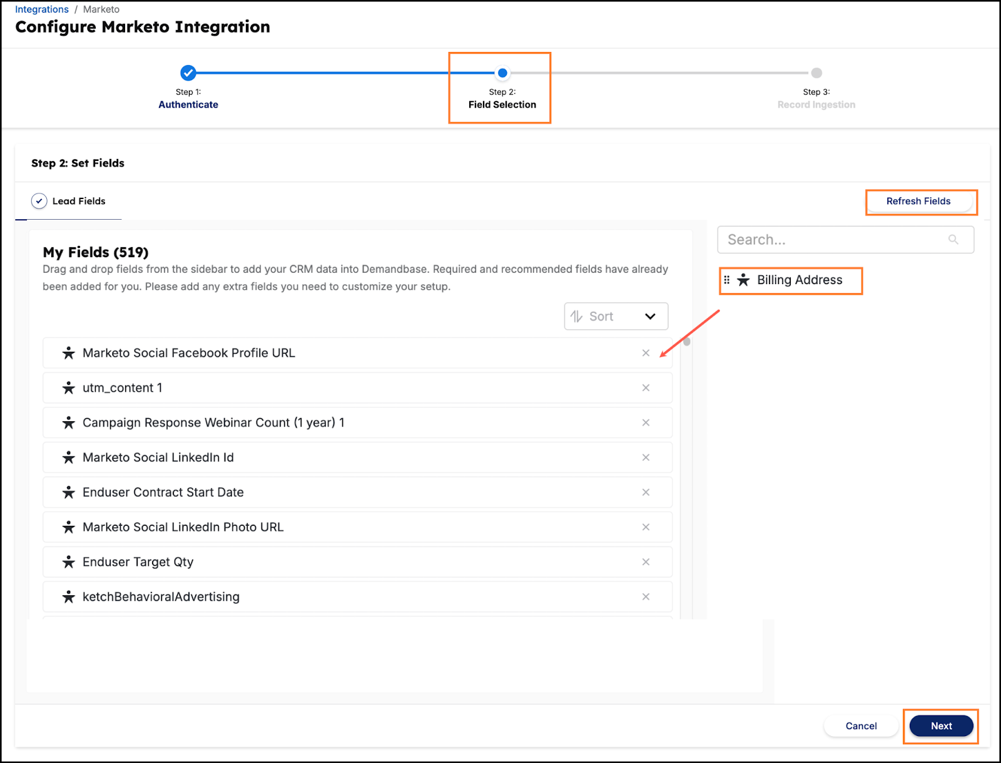Remove ketchBehavioralAdvertising field
Screen dimensions: 1001x763
(646, 597)
